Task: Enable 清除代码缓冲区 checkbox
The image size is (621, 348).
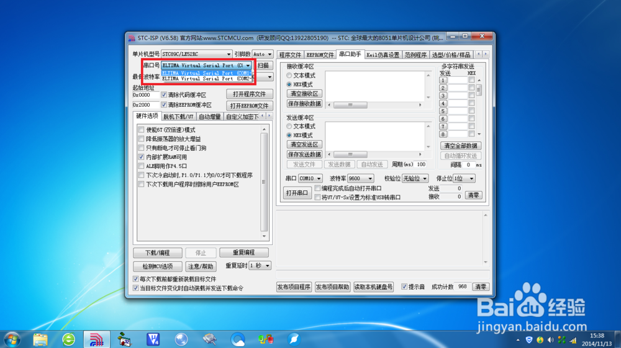Action: tap(163, 95)
